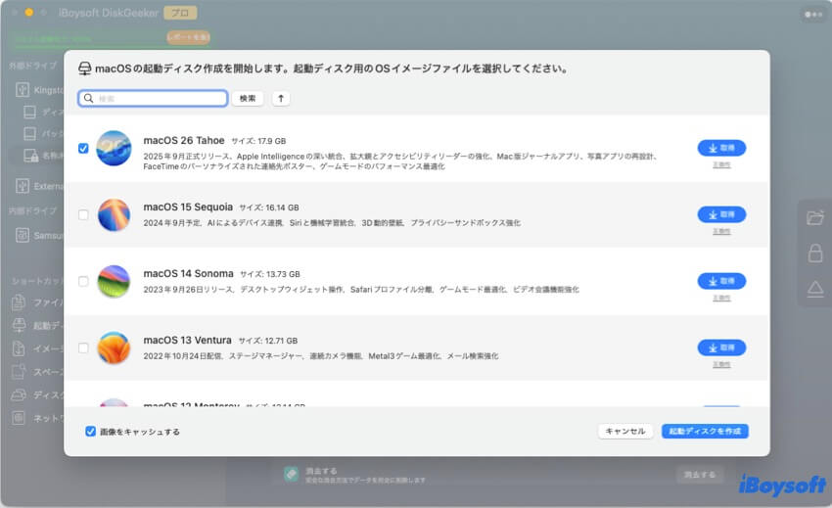
Task: Check the macOS 15 Sequoia checkbox
Action: (x=83, y=214)
